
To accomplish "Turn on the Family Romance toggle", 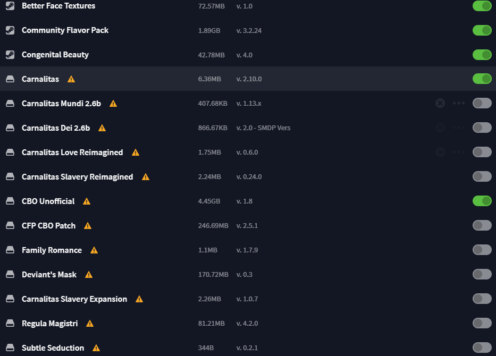I will click(482, 250).
